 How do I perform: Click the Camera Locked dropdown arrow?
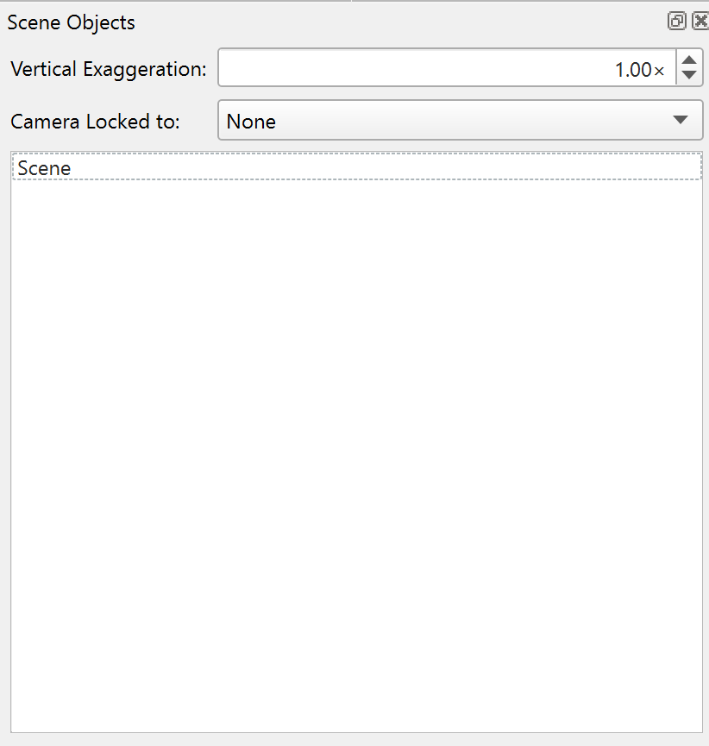coord(681,121)
